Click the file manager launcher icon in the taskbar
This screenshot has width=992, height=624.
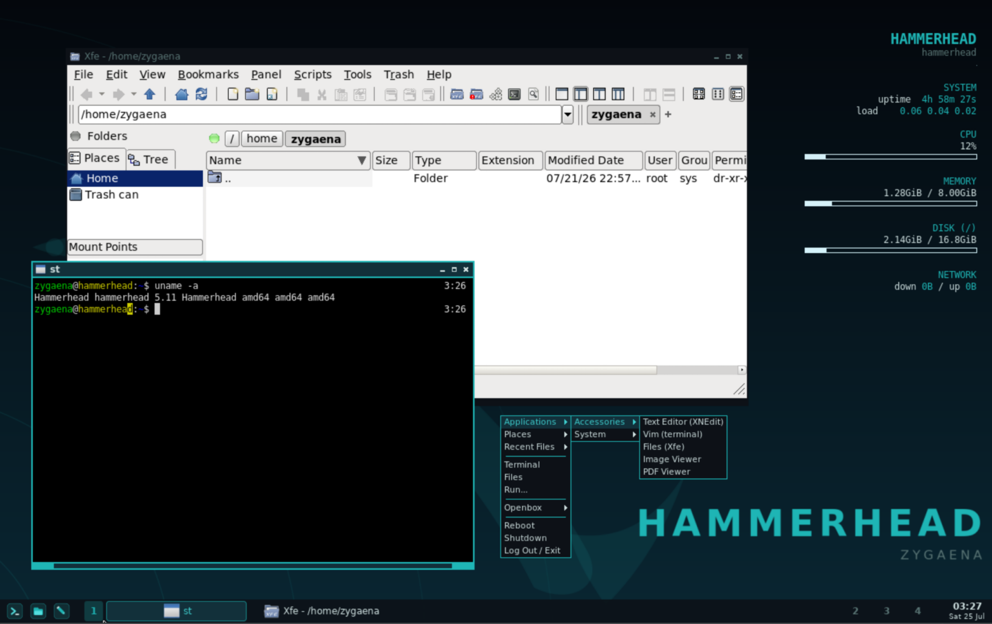[38, 611]
